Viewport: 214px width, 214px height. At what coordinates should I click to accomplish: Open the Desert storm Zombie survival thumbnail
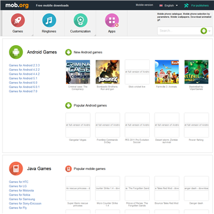click(167, 125)
